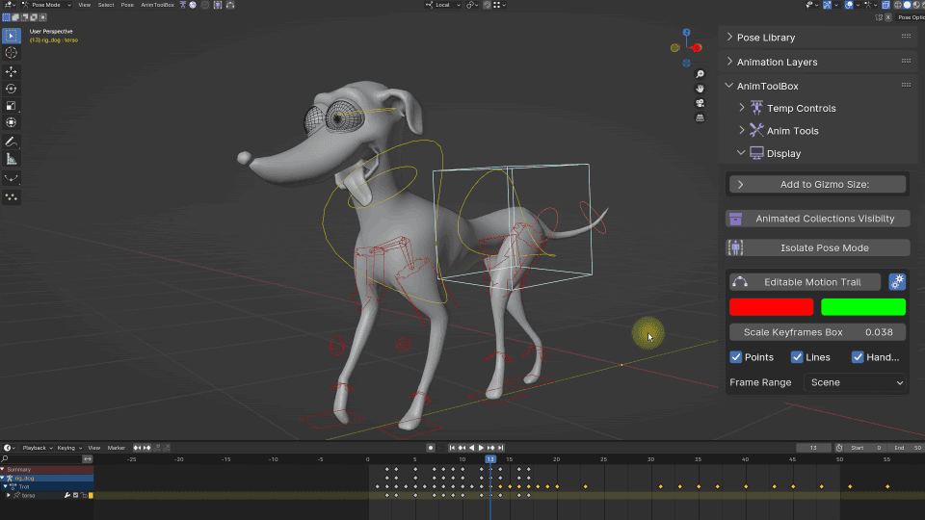Toggle the torso channel lock
The image size is (925, 520).
click(84, 495)
